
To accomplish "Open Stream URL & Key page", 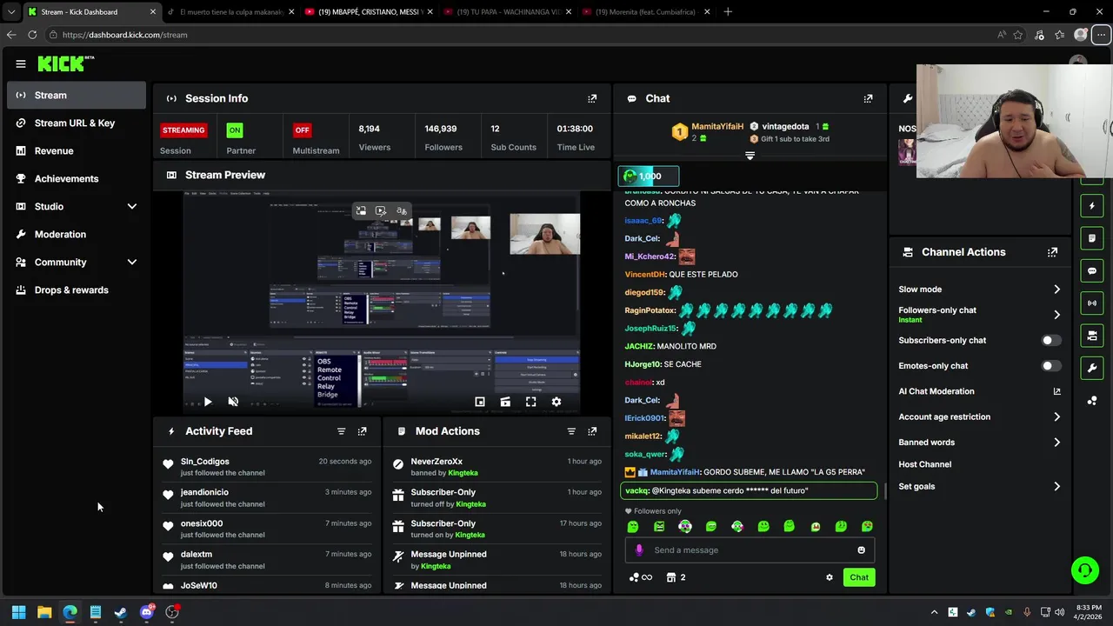I will [x=77, y=123].
